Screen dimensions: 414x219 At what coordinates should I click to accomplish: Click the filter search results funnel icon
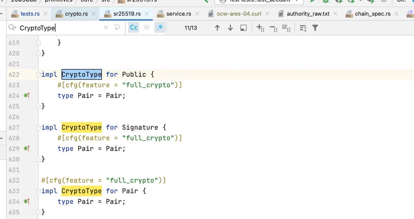pyautogui.click(x=315, y=28)
